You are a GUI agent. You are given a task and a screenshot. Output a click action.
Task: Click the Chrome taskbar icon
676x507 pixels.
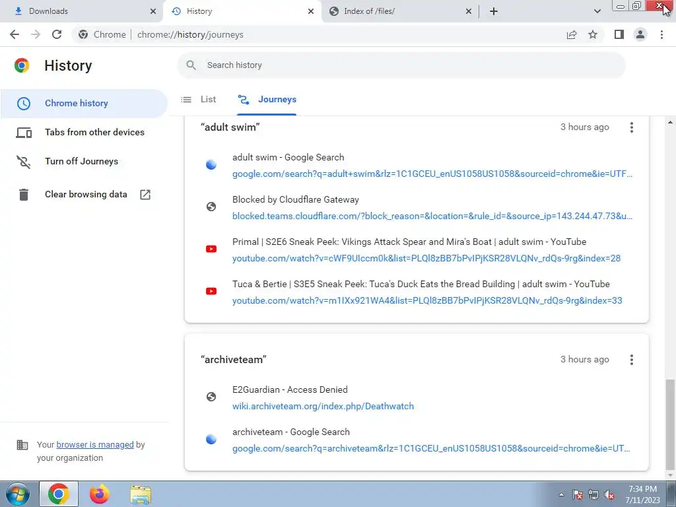click(x=59, y=494)
